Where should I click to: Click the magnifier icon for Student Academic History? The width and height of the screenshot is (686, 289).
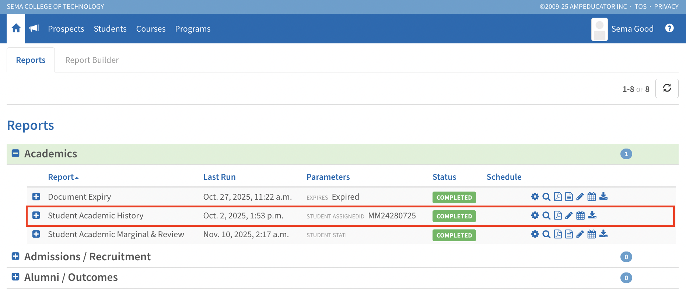[x=546, y=215]
